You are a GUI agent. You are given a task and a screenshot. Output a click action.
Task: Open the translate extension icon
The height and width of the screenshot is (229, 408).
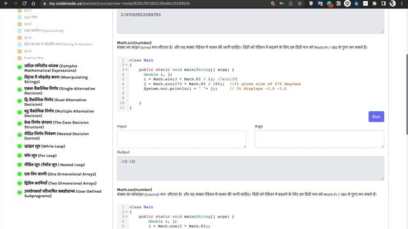tap(320, 3)
